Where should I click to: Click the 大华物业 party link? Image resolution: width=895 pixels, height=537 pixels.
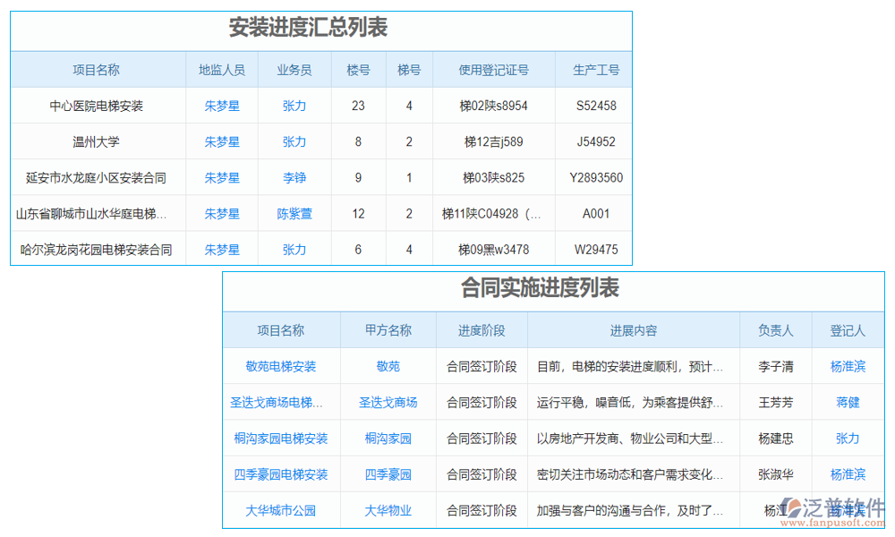388,509
